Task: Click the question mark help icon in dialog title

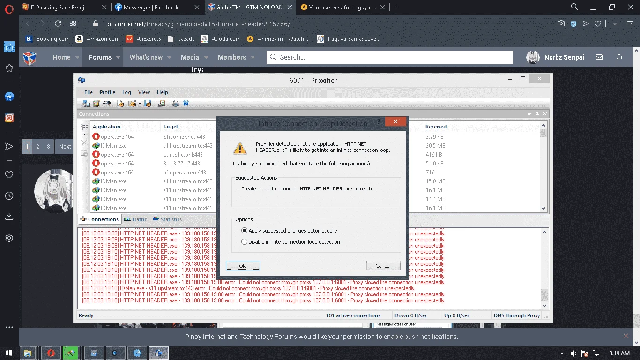Action: point(379,121)
